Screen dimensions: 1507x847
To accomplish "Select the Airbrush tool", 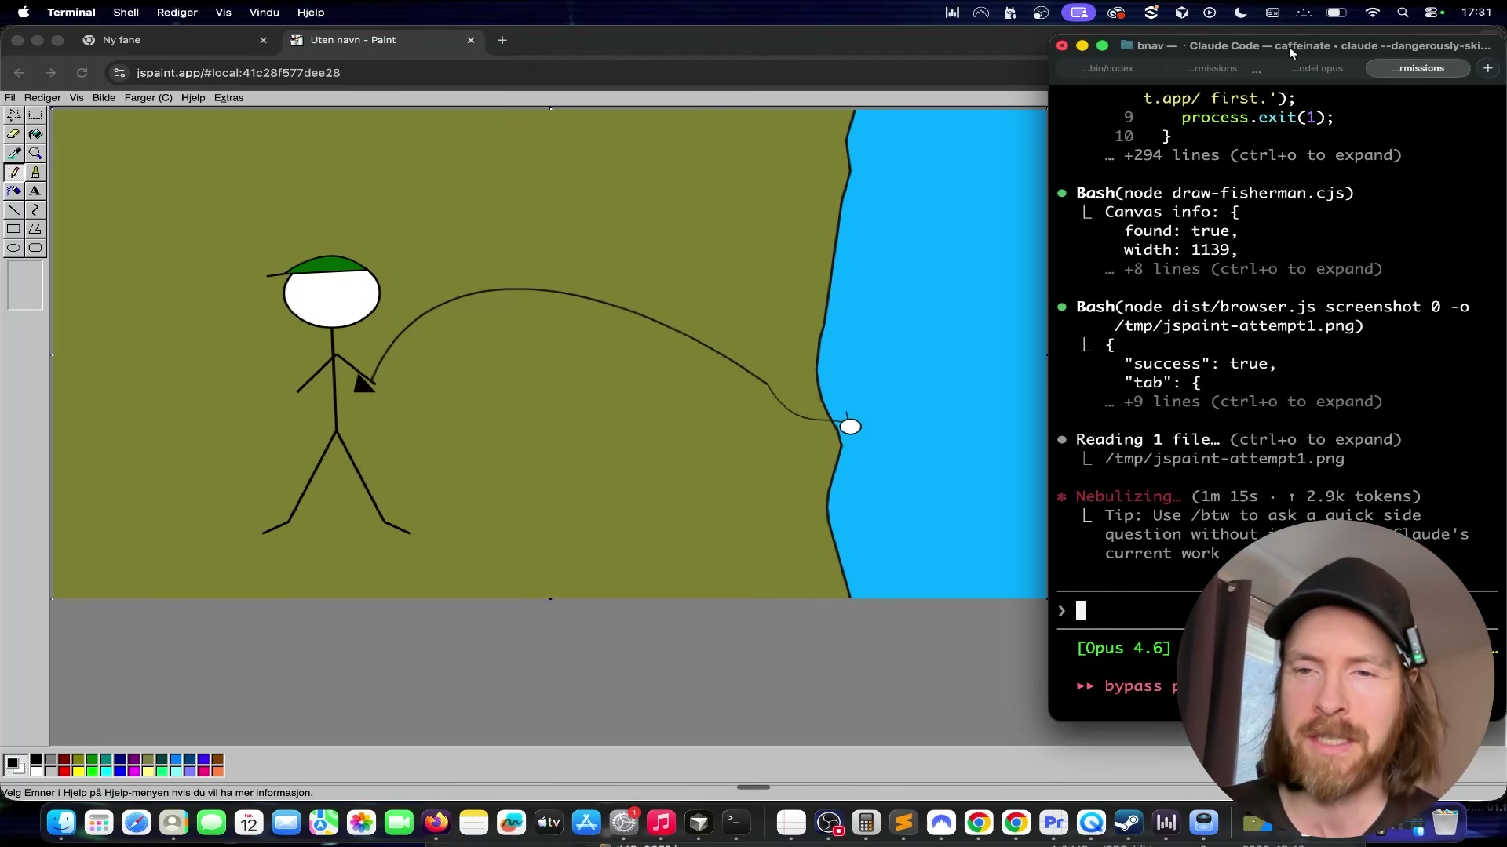I will (x=14, y=191).
